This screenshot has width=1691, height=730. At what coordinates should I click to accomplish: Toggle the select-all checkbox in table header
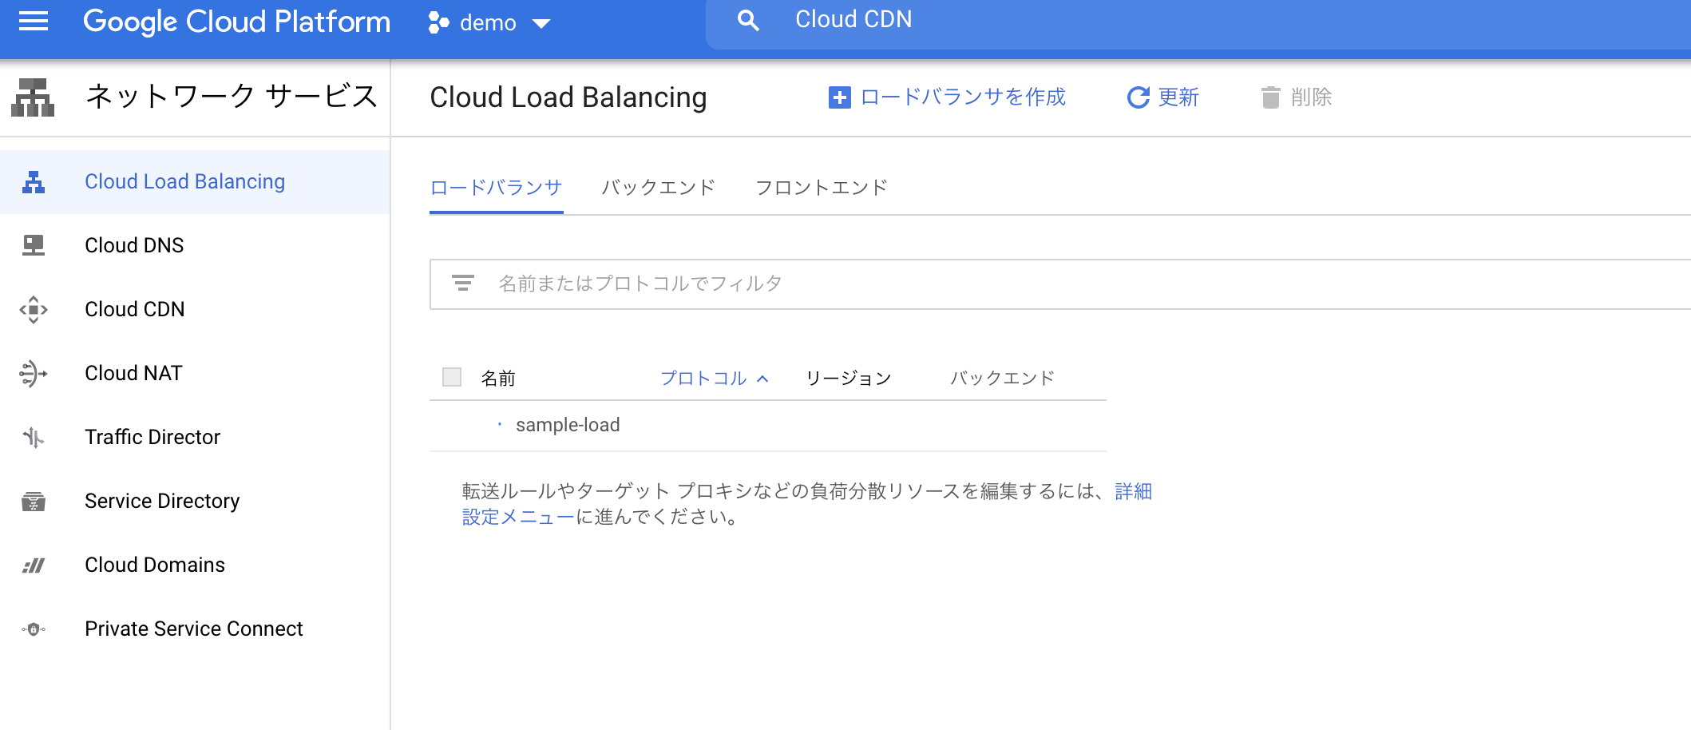[452, 377]
